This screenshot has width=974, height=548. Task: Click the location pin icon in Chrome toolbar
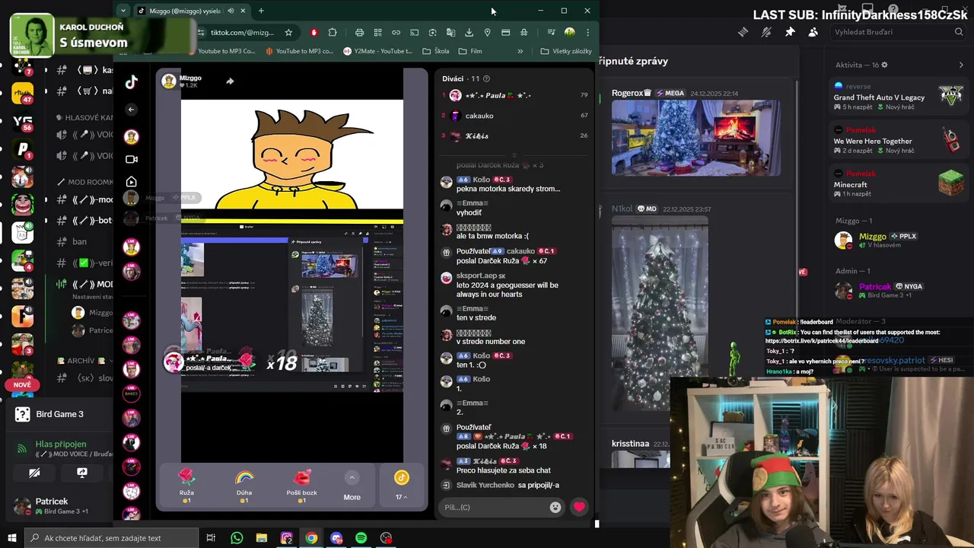click(x=487, y=33)
